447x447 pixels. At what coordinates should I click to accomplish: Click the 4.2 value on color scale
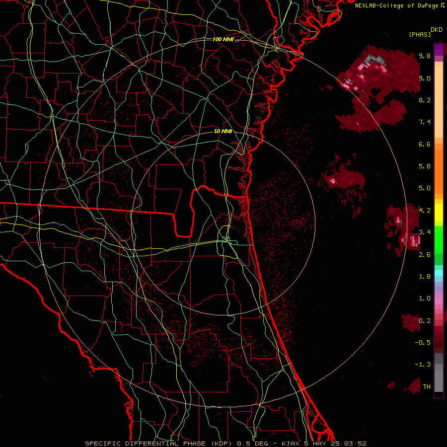tap(425, 211)
